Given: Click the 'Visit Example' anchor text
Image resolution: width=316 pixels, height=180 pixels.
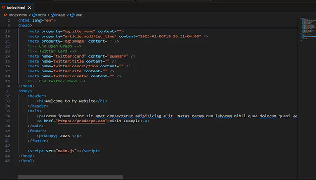Looking at the screenshot, I should point(125,121).
